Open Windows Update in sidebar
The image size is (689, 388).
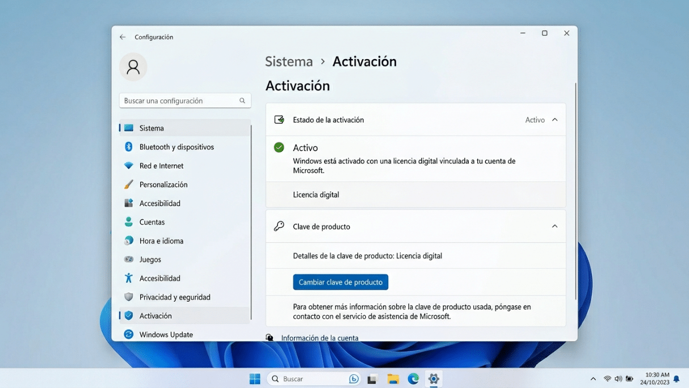(184, 334)
